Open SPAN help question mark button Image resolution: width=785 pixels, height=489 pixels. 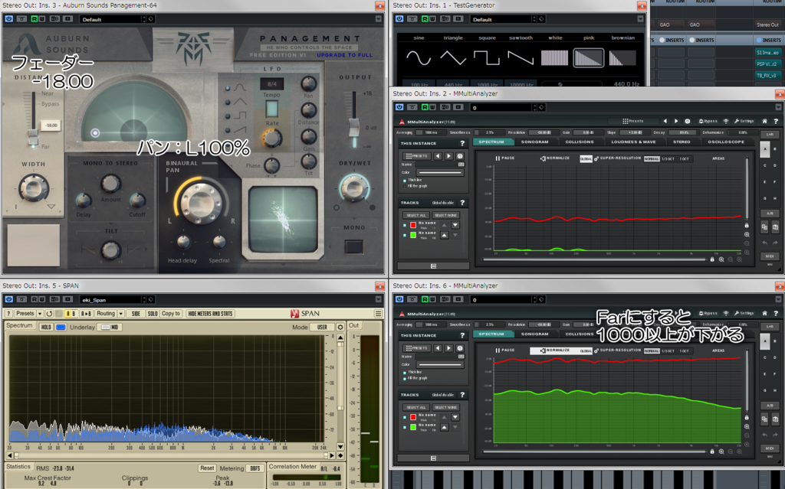[x=8, y=314]
